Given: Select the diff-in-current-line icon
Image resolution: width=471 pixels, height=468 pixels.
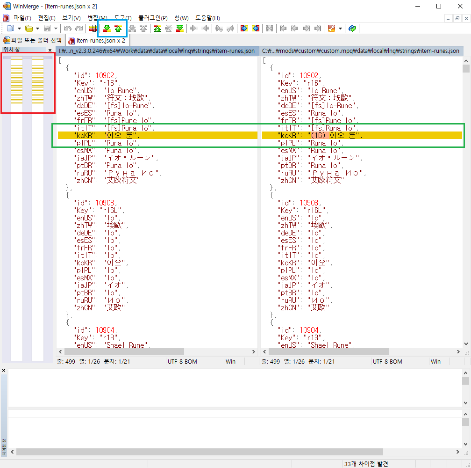Looking at the screenshot, I should tap(93, 28).
